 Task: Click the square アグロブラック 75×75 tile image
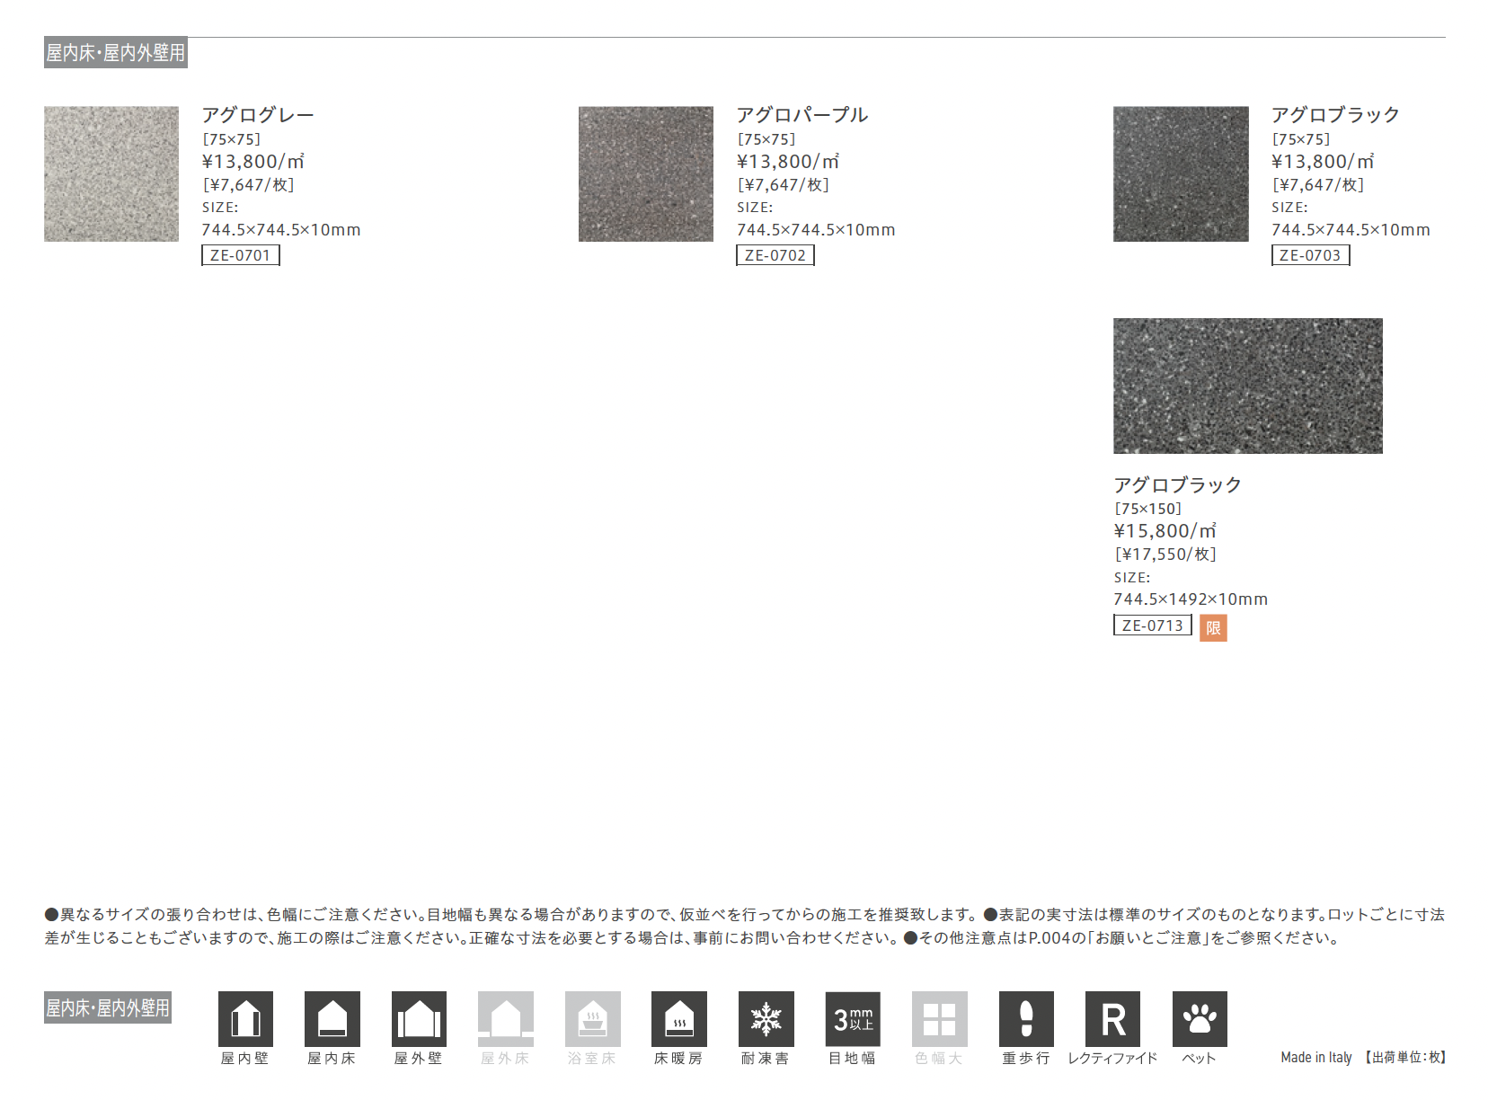click(x=1181, y=174)
